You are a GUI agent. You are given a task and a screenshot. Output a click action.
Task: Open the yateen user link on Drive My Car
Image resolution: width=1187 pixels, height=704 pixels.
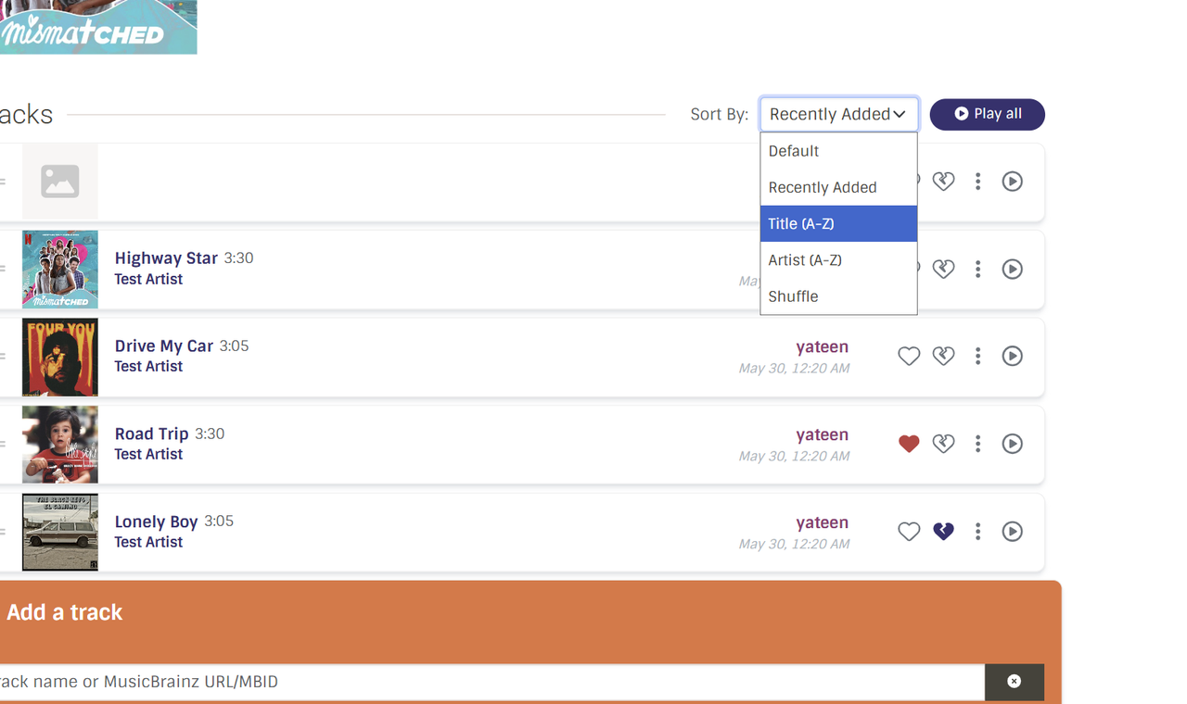tap(822, 346)
